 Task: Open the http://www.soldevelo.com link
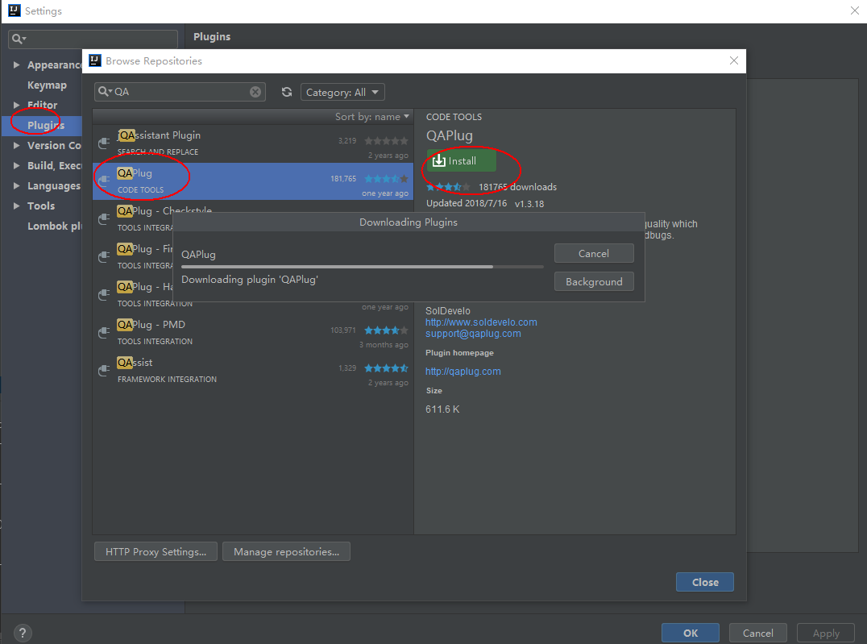click(x=481, y=322)
